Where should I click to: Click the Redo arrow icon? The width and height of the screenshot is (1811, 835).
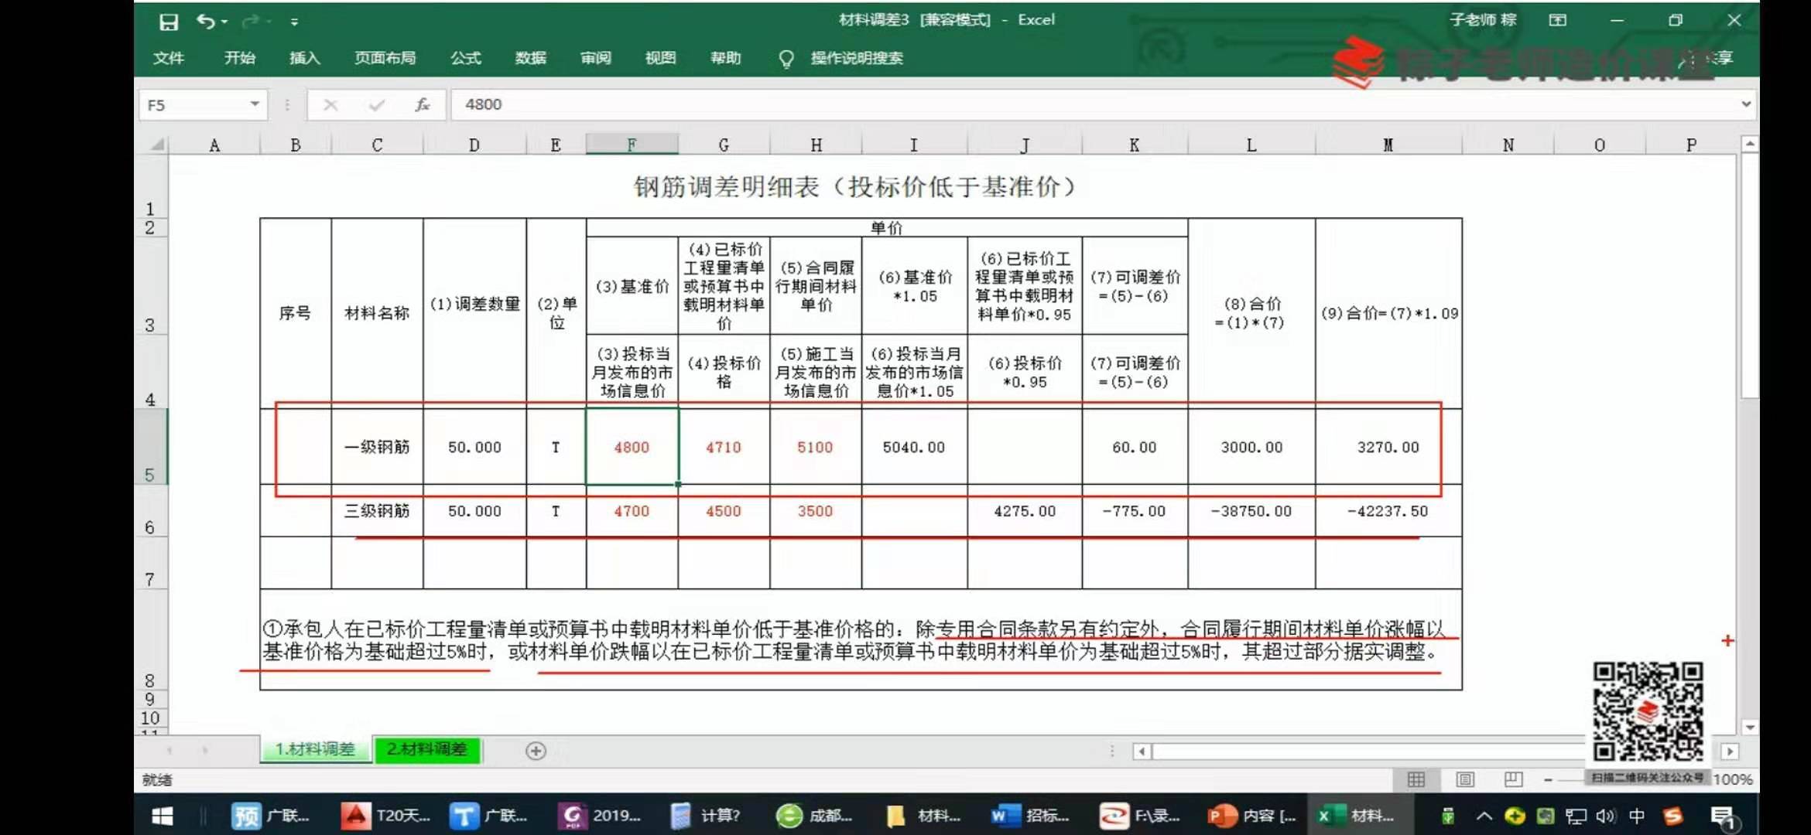pyautogui.click(x=249, y=22)
